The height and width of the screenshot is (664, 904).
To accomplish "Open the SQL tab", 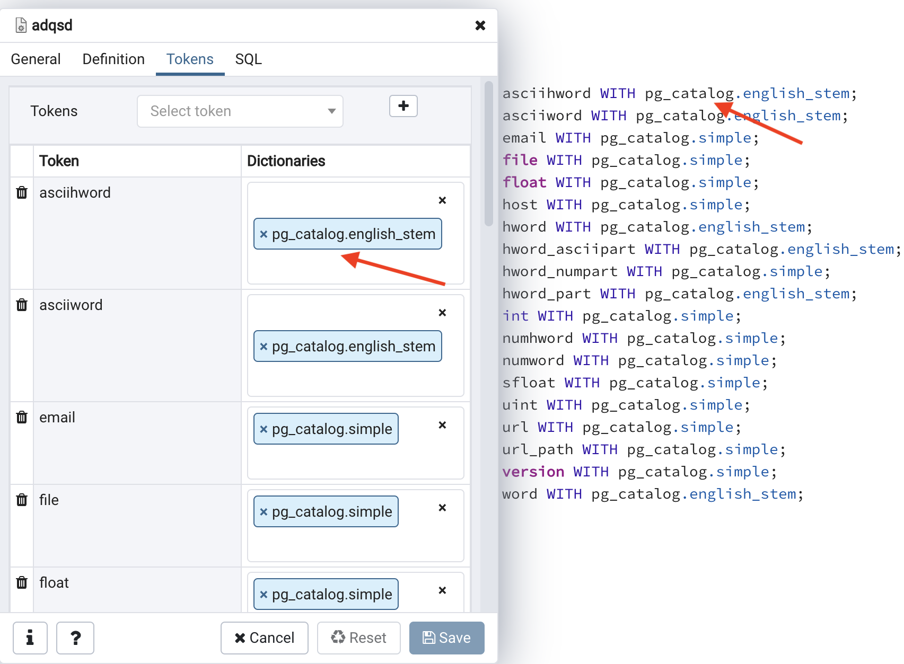I will [248, 59].
